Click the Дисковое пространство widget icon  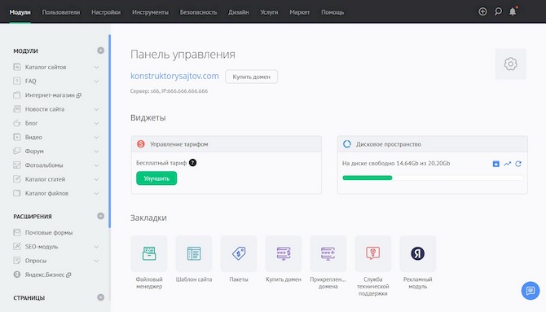(x=347, y=144)
